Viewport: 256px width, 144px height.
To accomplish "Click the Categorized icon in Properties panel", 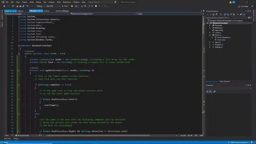I will [x=207, y=92].
